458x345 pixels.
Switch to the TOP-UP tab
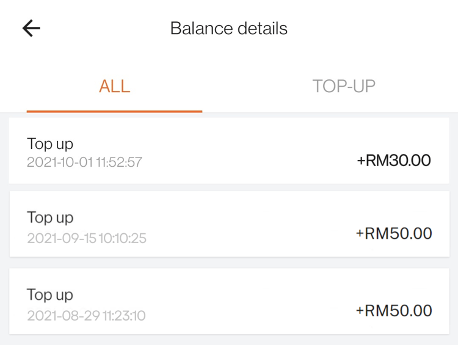click(344, 86)
